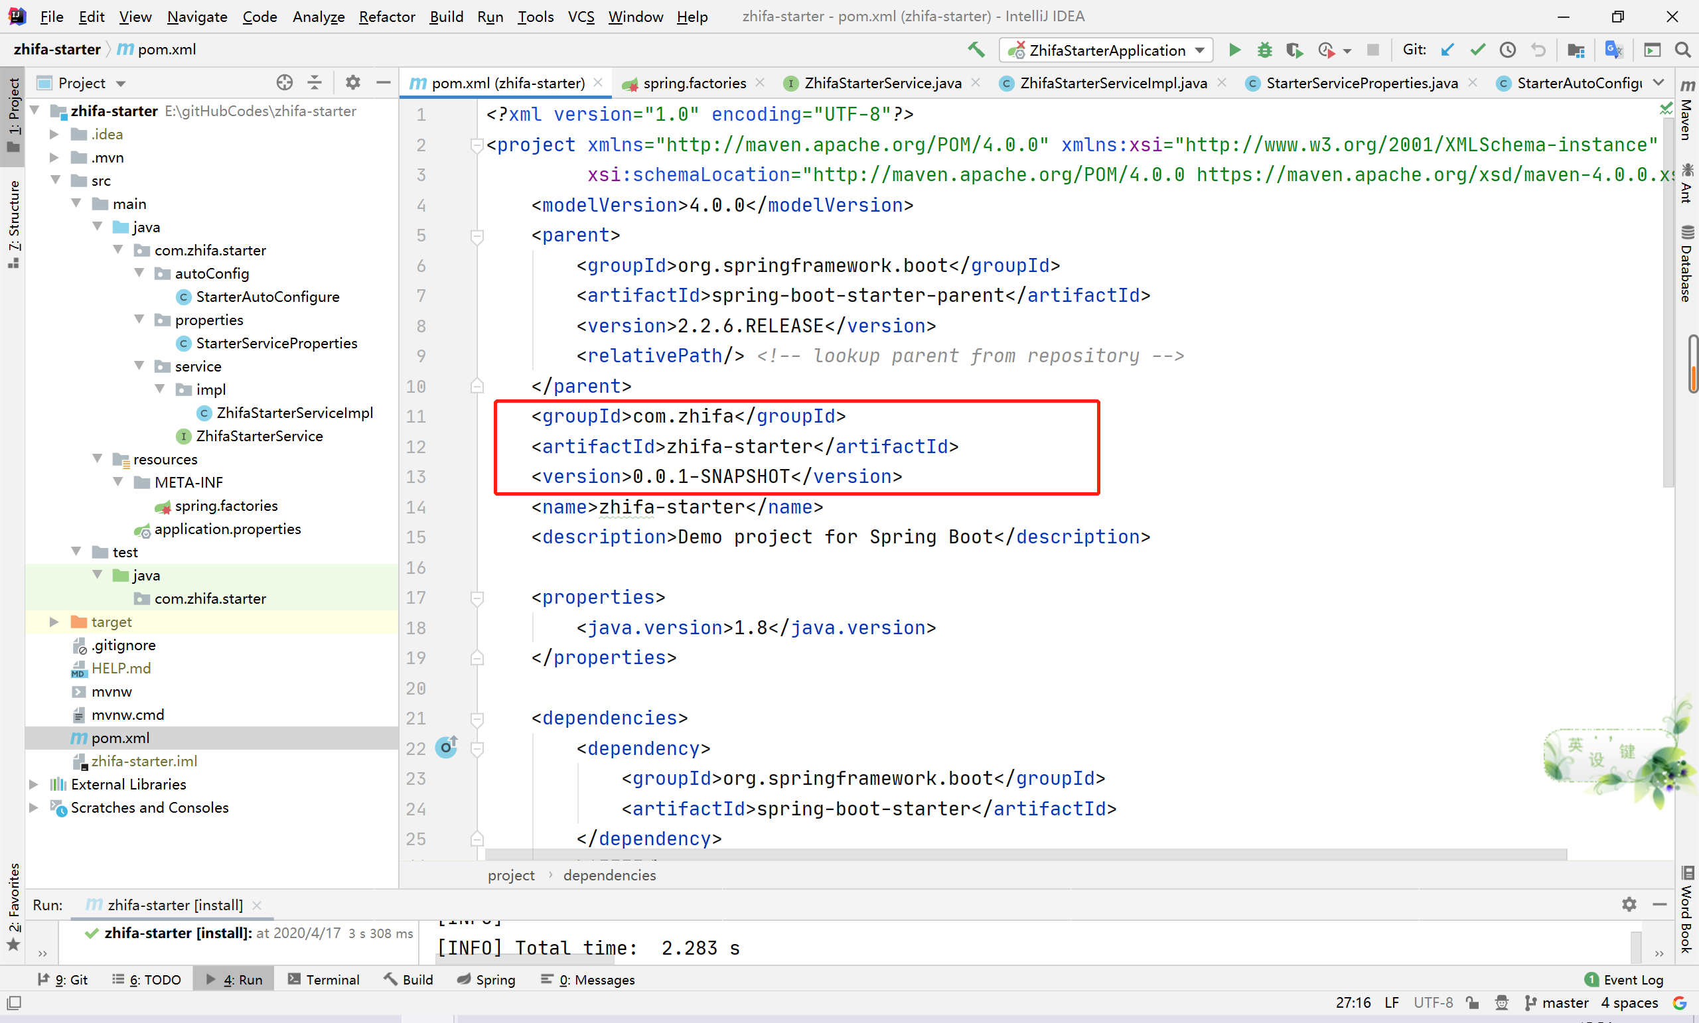The width and height of the screenshot is (1699, 1023).
Task: Open the Terminal tool window button
Action: 323,980
